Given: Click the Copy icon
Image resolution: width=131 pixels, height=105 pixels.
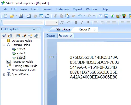Looking at the screenshot, I should coord(61,16).
